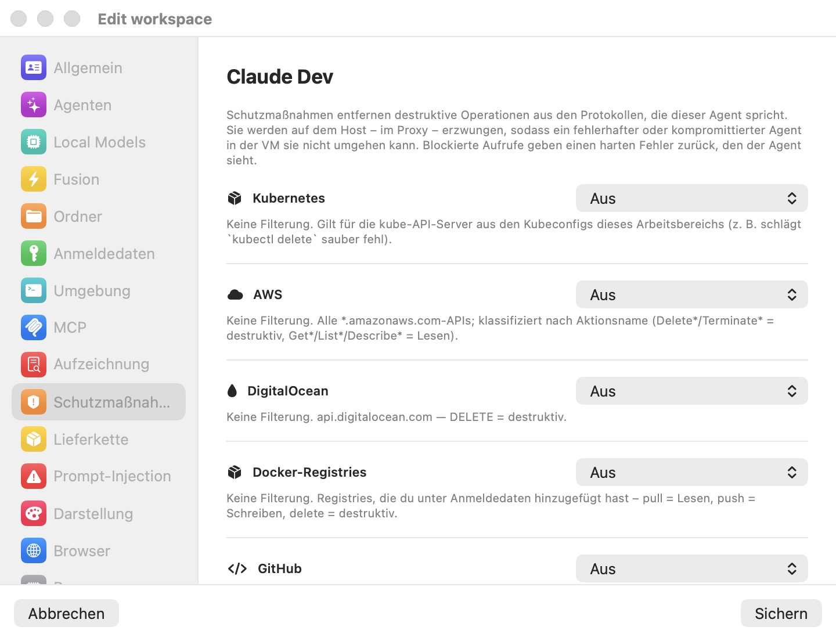Open the Kubernetes filter dropdown
Viewport: 836px width, 641px height.
(x=692, y=199)
